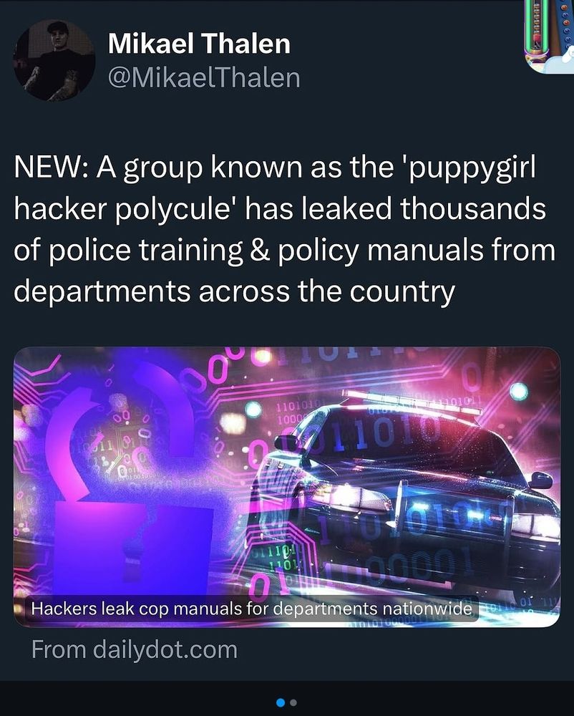Click the words 'departments across the country'
This screenshot has height=716, width=574.
tap(234, 291)
